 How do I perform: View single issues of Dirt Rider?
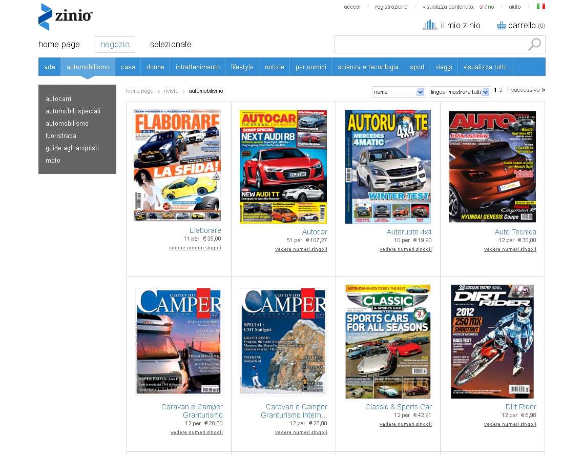pos(510,424)
